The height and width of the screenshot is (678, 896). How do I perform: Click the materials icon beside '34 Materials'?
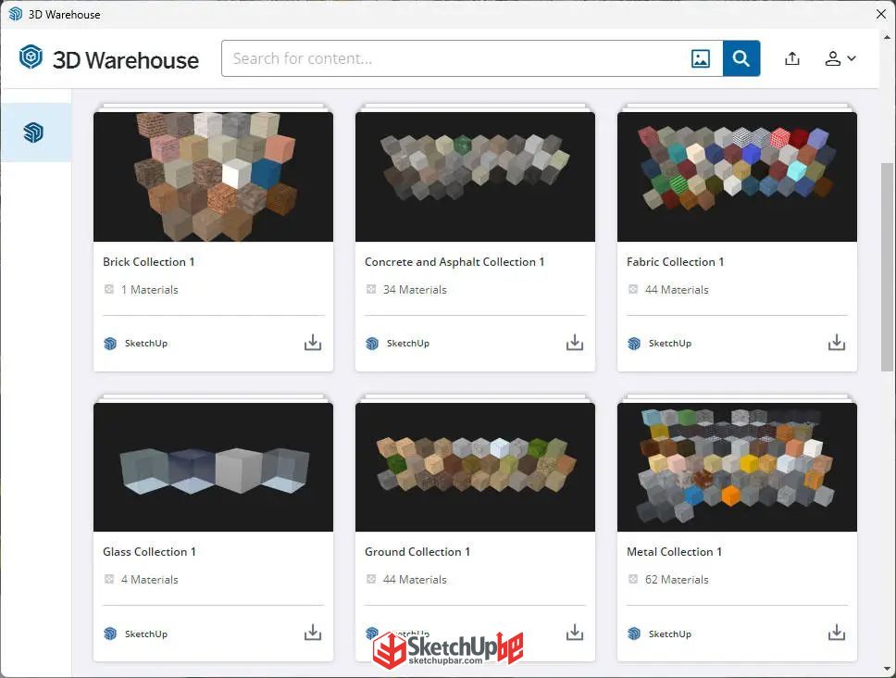click(371, 289)
